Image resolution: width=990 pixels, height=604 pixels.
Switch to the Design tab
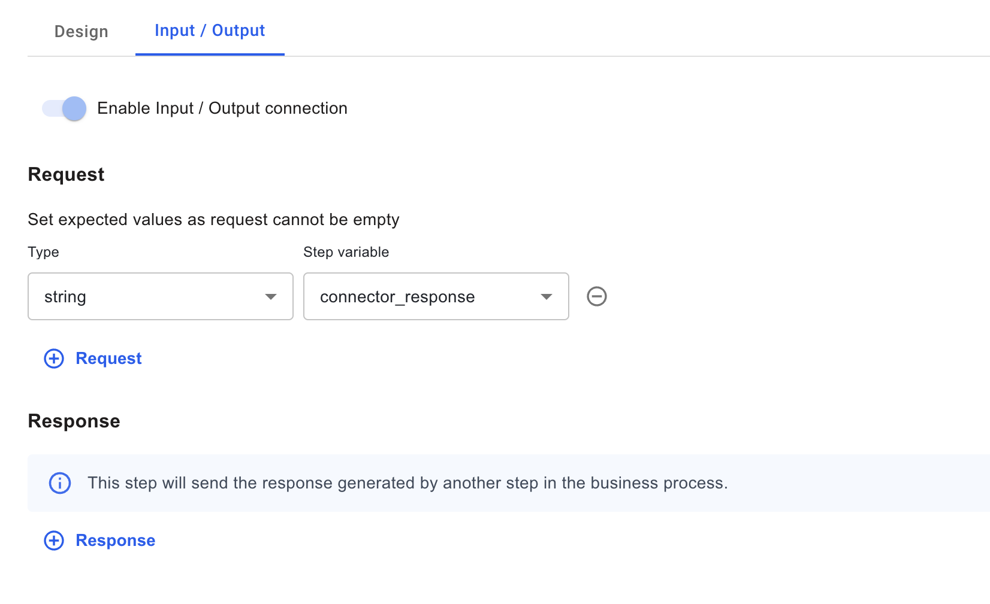coord(82,31)
